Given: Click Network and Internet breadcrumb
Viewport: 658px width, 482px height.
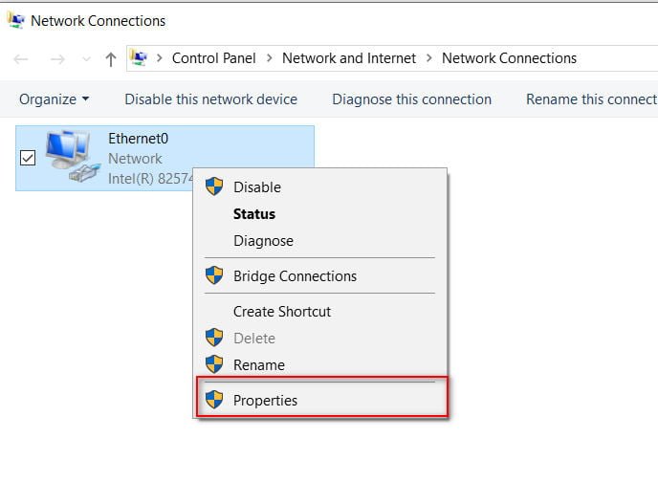Looking at the screenshot, I should click(349, 58).
